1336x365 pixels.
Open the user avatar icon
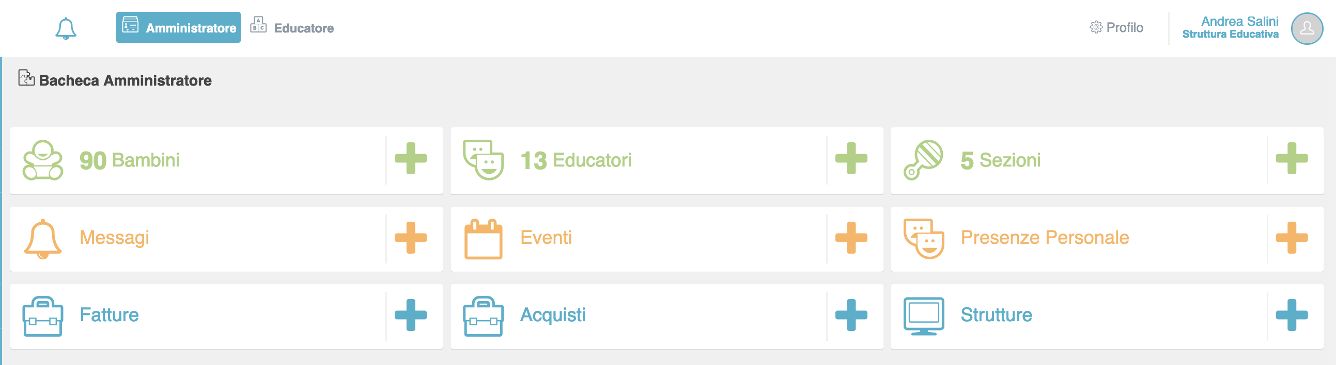tap(1307, 28)
